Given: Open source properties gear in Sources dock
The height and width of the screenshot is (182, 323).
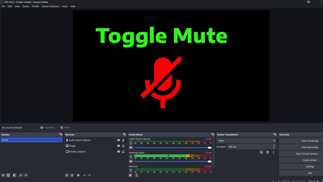Looking at the screenshot, I should pos(78,175).
